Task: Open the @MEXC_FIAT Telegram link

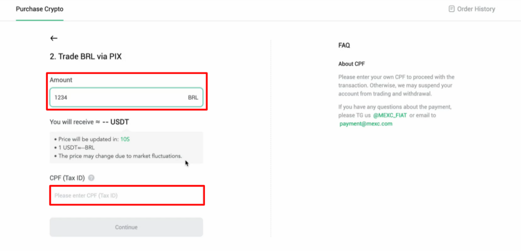Action: [x=390, y=115]
